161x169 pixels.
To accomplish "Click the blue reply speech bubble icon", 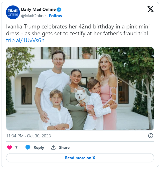I will pyautogui.click(x=28, y=147).
